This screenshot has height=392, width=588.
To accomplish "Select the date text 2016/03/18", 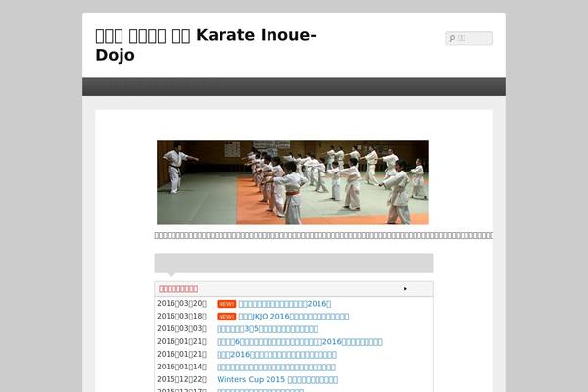I will (181, 316).
